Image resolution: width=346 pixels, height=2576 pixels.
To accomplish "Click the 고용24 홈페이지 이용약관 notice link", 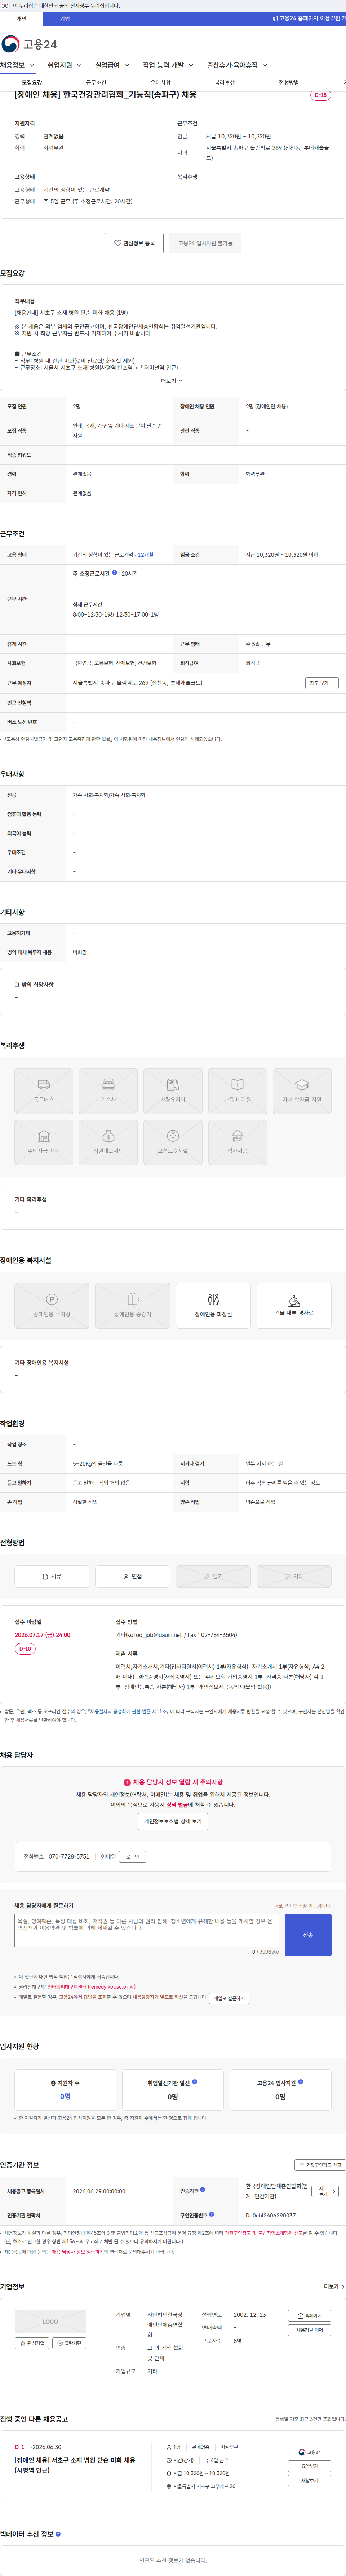I will pyautogui.click(x=309, y=18).
